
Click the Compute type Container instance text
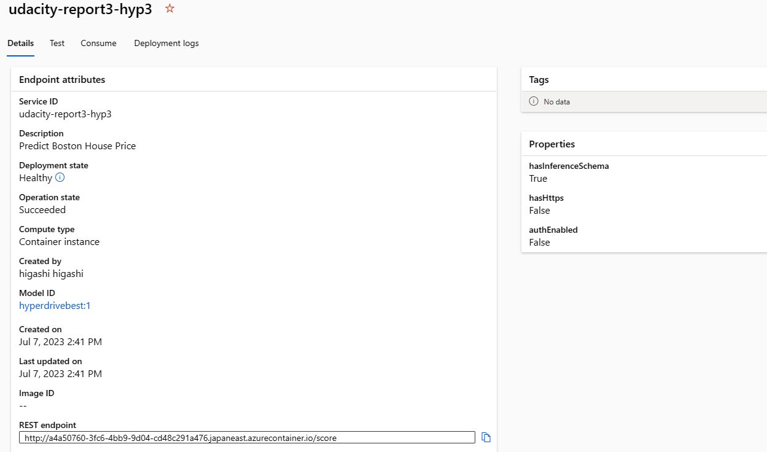pos(59,241)
